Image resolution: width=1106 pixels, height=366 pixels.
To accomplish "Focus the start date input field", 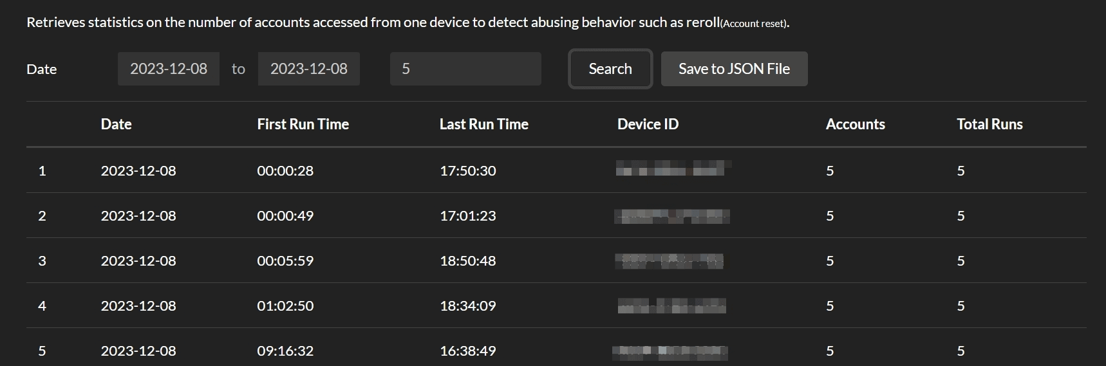I will tap(169, 69).
